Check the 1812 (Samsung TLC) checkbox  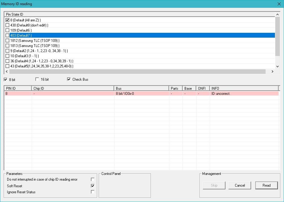coord(8,40)
